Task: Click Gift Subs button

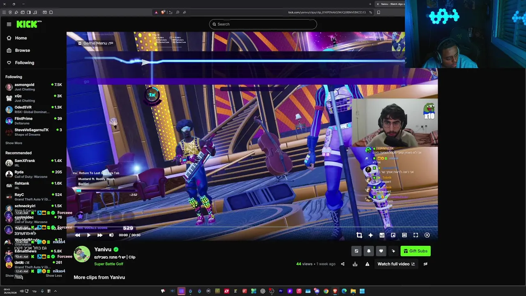Action: pyautogui.click(x=415, y=251)
